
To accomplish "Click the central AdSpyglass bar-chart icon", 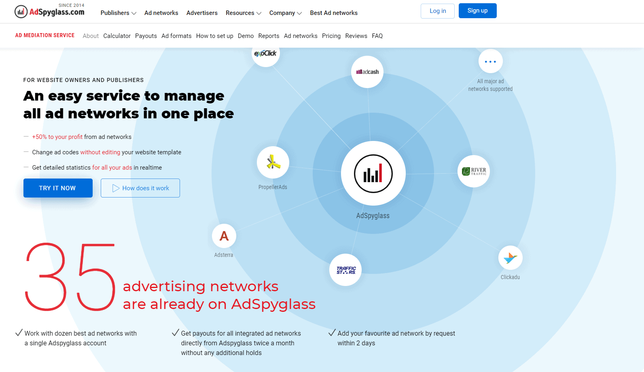I will [373, 174].
